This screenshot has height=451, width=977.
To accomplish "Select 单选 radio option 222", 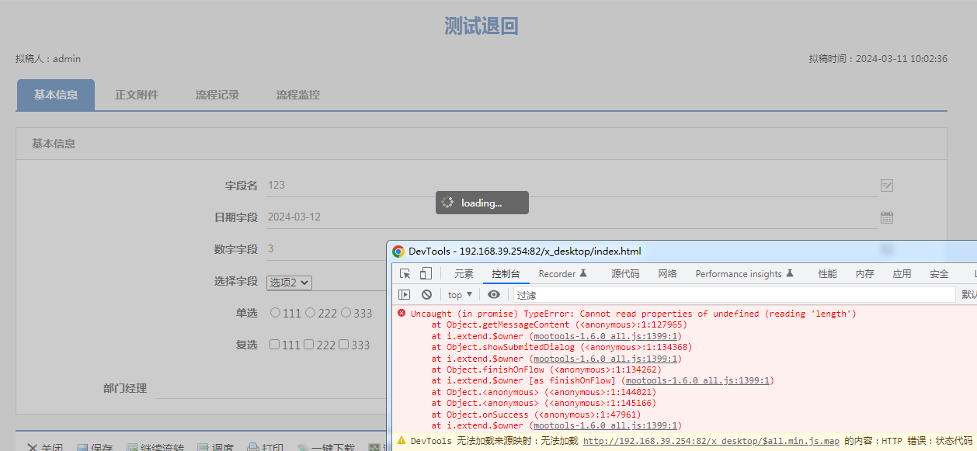I will point(310,313).
